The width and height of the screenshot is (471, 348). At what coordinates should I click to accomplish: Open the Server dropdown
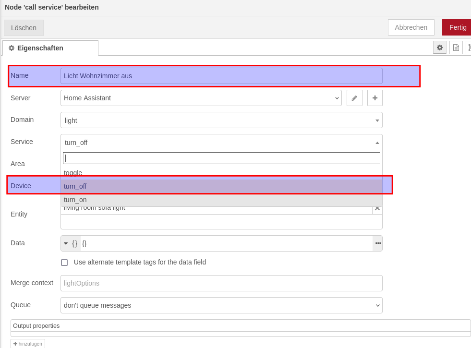point(201,98)
